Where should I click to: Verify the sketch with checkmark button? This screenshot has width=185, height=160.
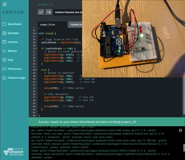coord(41,12)
